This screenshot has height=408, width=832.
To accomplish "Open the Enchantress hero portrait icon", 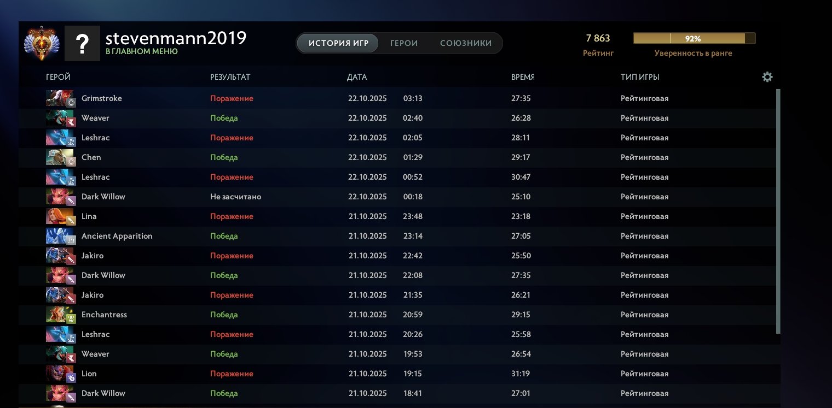I will (x=60, y=315).
